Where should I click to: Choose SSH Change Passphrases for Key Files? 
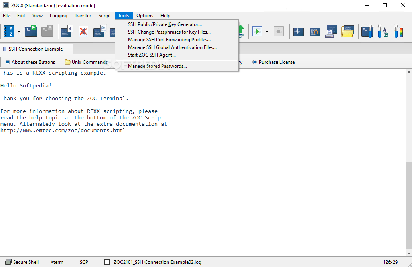pyautogui.click(x=177, y=32)
